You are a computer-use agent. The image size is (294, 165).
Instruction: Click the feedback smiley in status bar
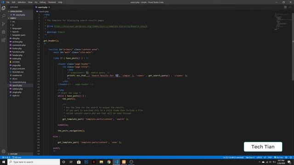coord(286,157)
